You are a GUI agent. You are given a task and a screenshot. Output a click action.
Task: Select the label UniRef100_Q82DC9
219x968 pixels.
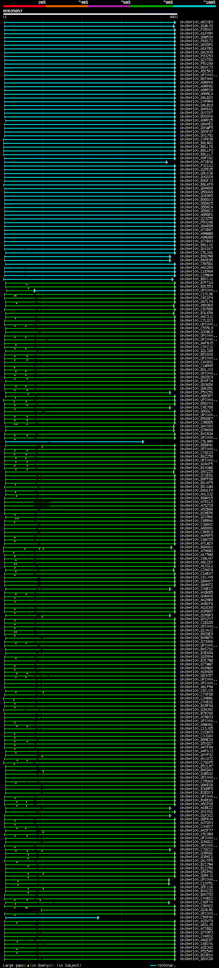[196, 377]
